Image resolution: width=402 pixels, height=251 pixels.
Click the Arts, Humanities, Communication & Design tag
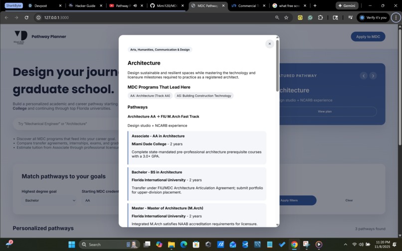pyautogui.click(x=160, y=50)
